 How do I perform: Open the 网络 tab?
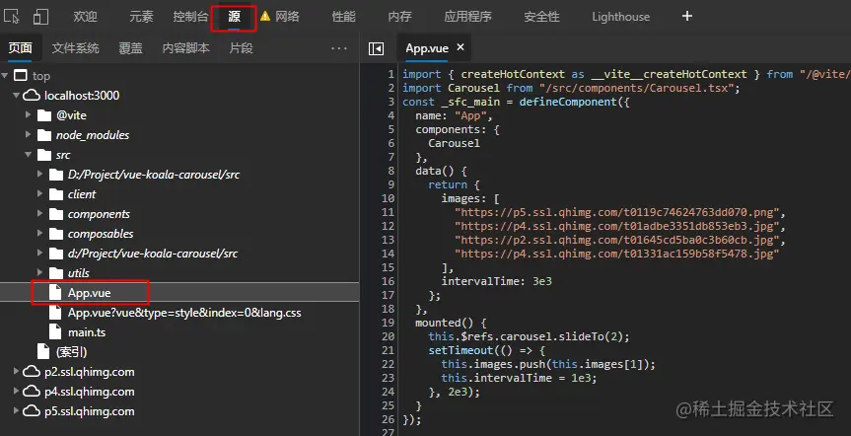[x=287, y=17]
